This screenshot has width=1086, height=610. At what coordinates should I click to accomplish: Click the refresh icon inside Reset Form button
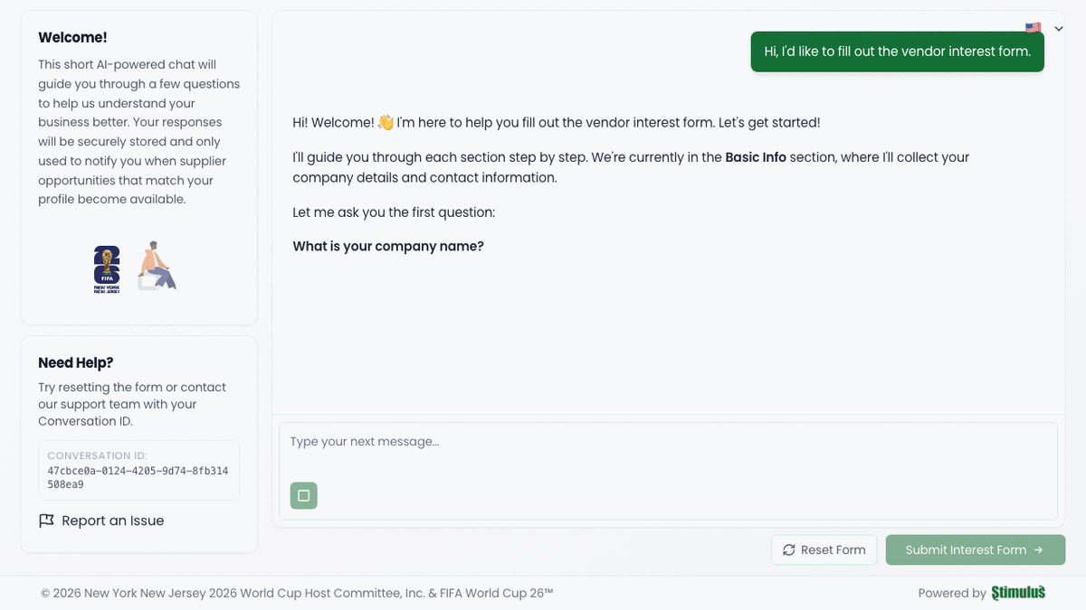789,549
